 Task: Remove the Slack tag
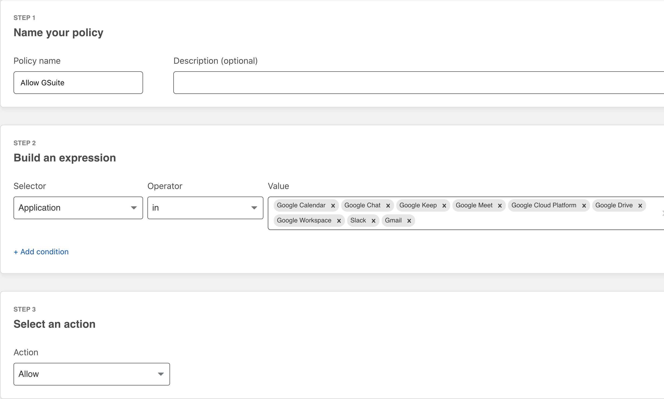pos(373,221)
